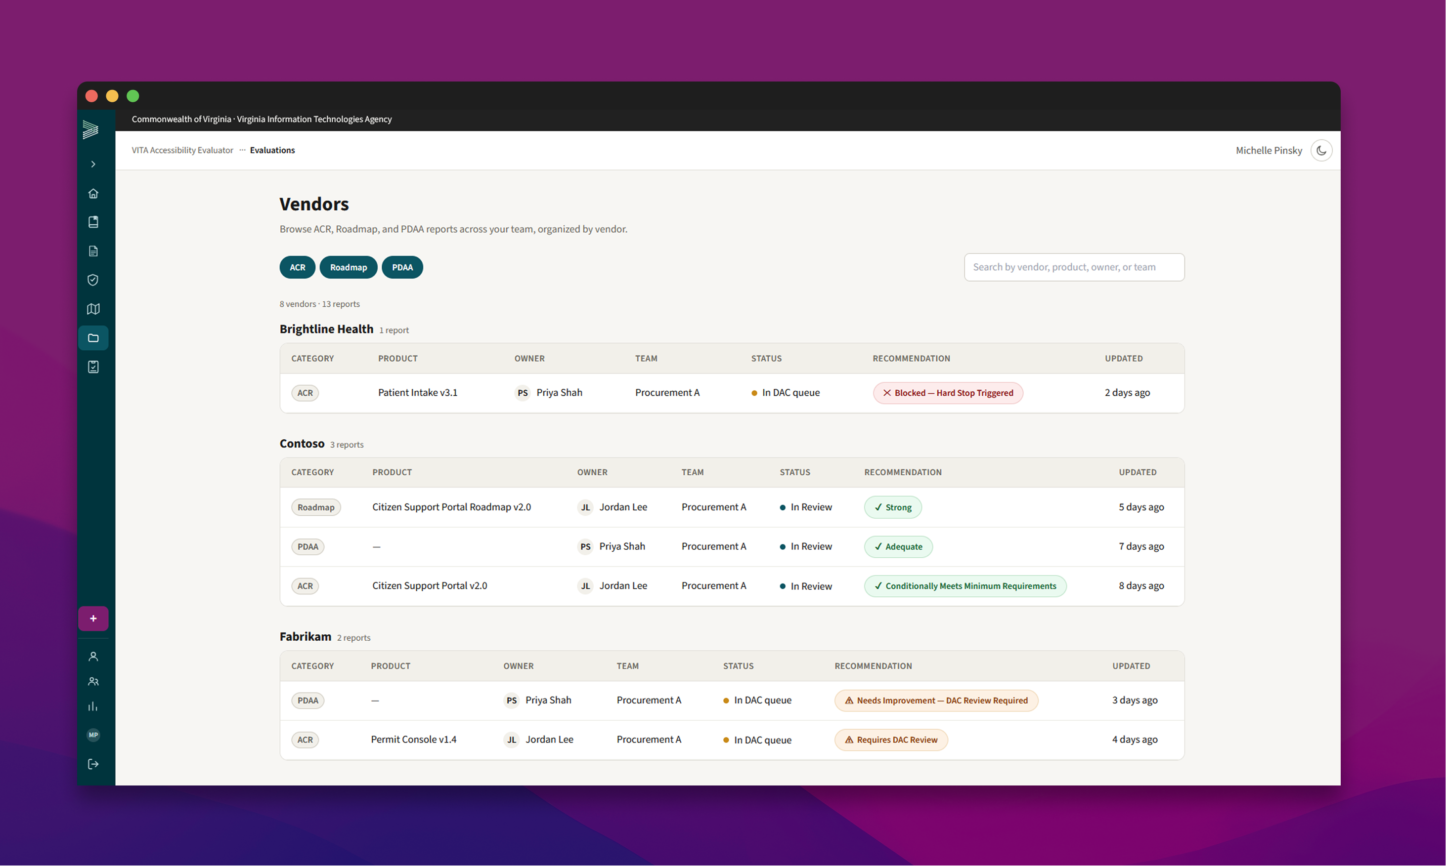Click VITA Accessibility Evaluator breadcrumb
Screen dimensions: 1446x867
182,150
